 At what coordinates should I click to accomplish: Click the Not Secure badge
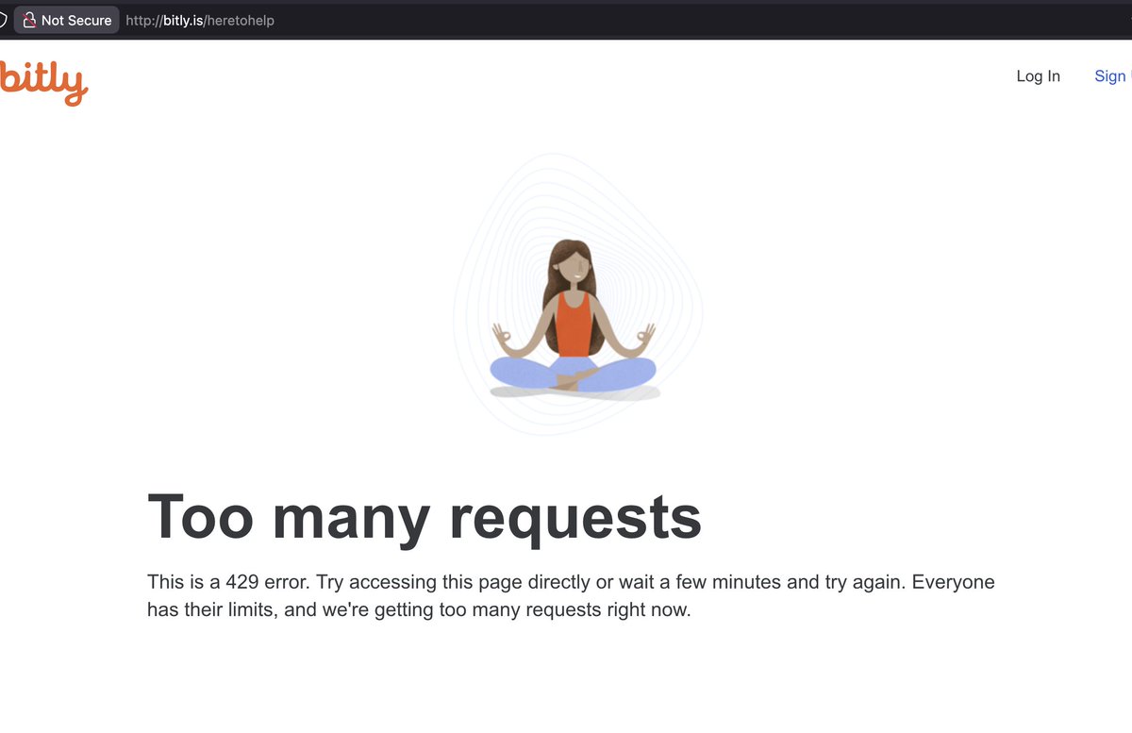point(67,20)
